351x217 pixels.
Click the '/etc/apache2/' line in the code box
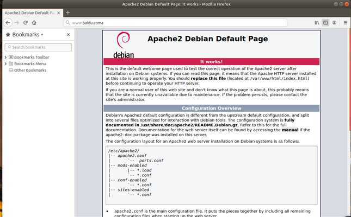click(x=124, y=151)
